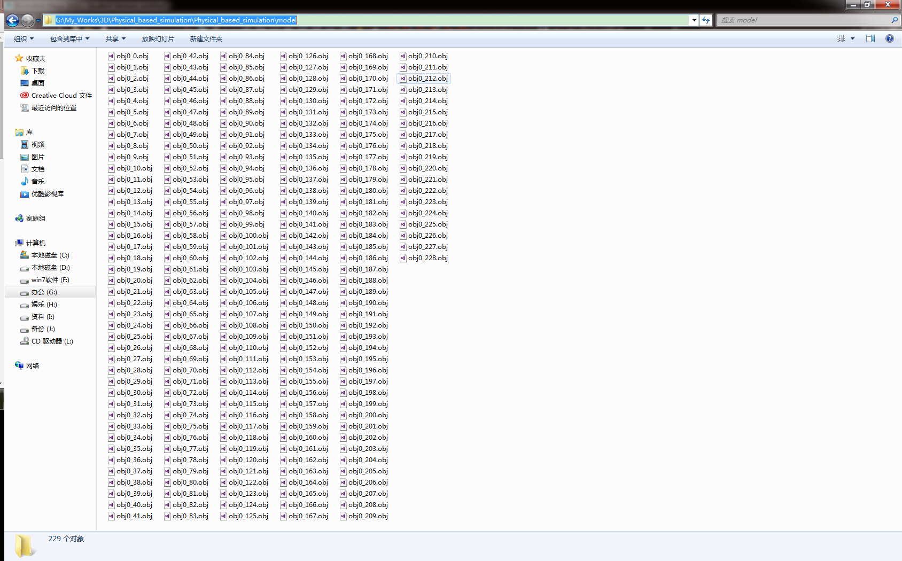This screenshot has width=902, height=561.
Task: Click icon of file obj0_190.obj
Action: pos(343,302)
